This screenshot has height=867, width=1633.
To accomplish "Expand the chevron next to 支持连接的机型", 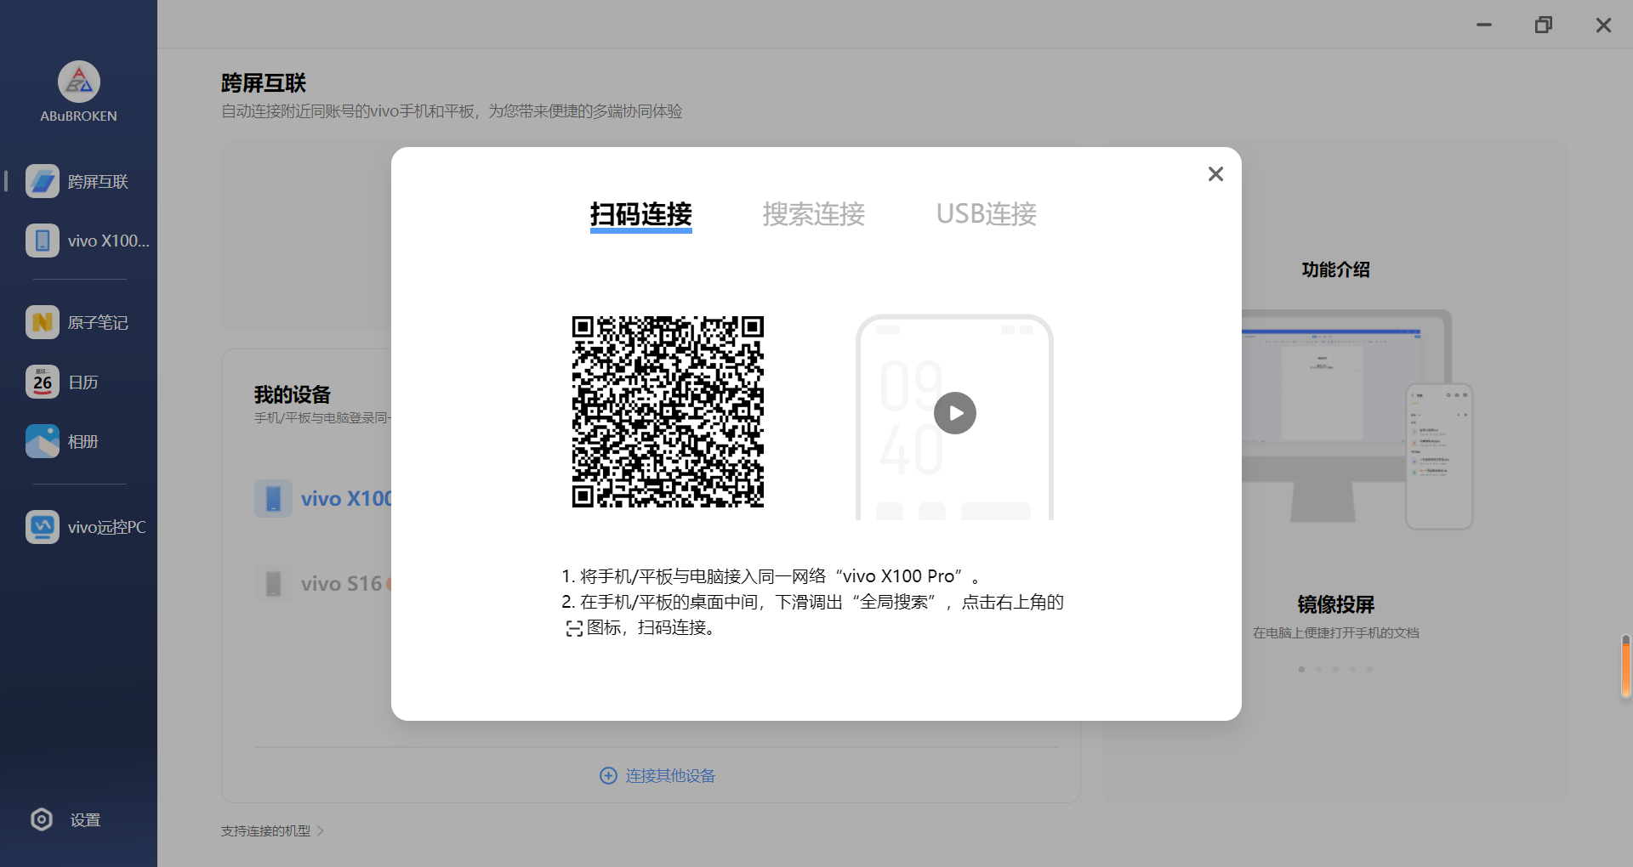I will point(321,830).
